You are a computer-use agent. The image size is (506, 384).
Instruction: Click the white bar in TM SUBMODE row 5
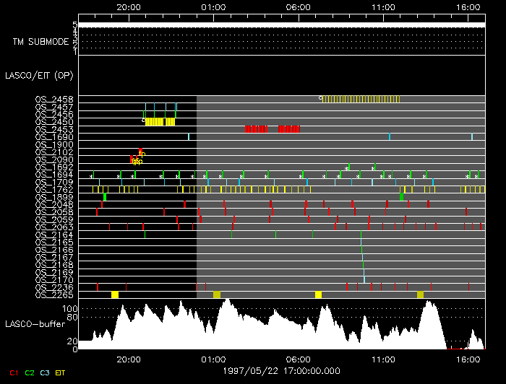point(281,25)
